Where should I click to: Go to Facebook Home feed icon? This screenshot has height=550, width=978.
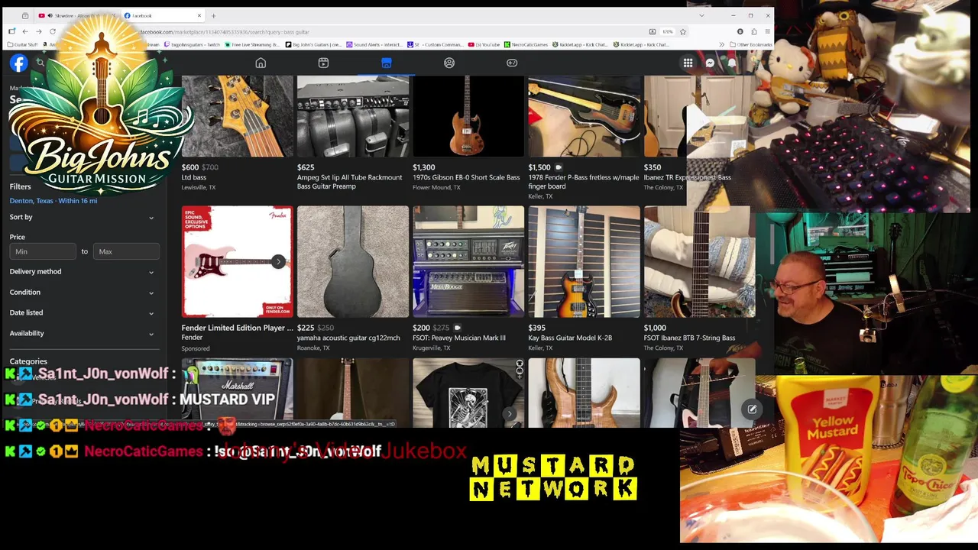point(261,63)
